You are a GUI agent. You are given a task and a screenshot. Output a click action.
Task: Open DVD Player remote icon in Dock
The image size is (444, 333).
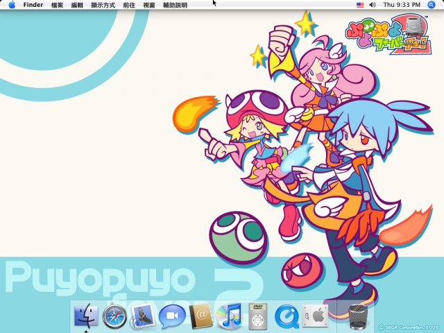(x=257, y=316)
